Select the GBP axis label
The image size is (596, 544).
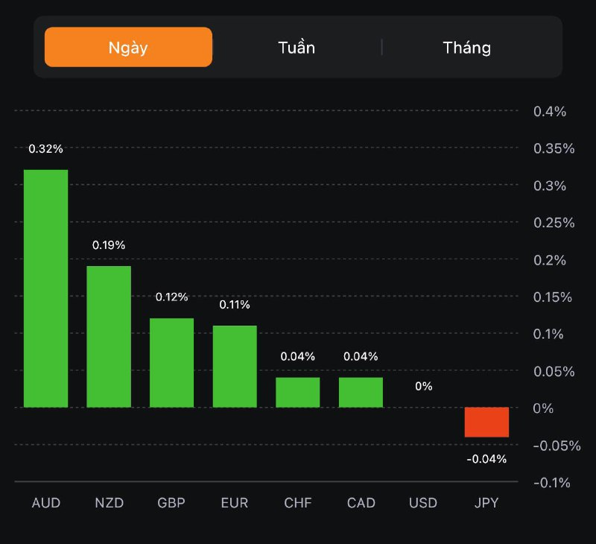point(171,503)
